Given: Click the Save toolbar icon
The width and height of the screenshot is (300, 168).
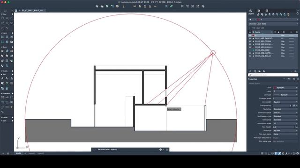Looking at the screenshot, I should tap(107, 6).
